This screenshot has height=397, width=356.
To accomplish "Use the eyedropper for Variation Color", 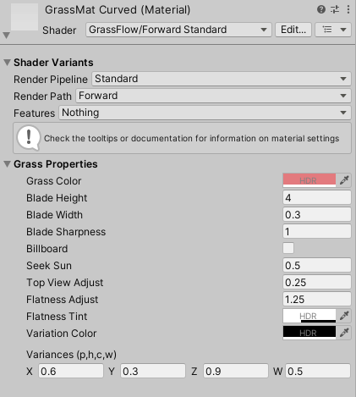I will pos(344,333).
